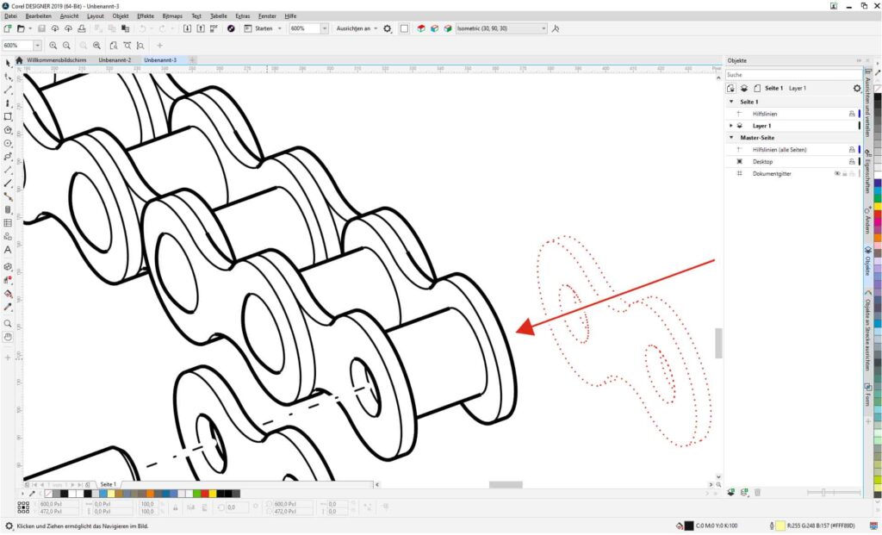Select the Pick tool arrow
Screen dimensions: 882x535
coord(8,64)
